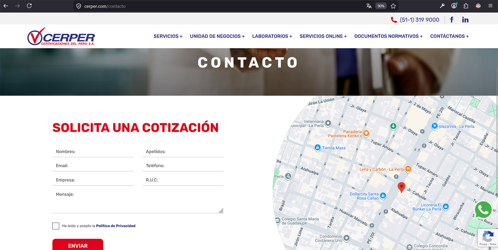Expand UNIDAD DE NEGOCIOS menu
498x250 pixels.
point(217,36)
